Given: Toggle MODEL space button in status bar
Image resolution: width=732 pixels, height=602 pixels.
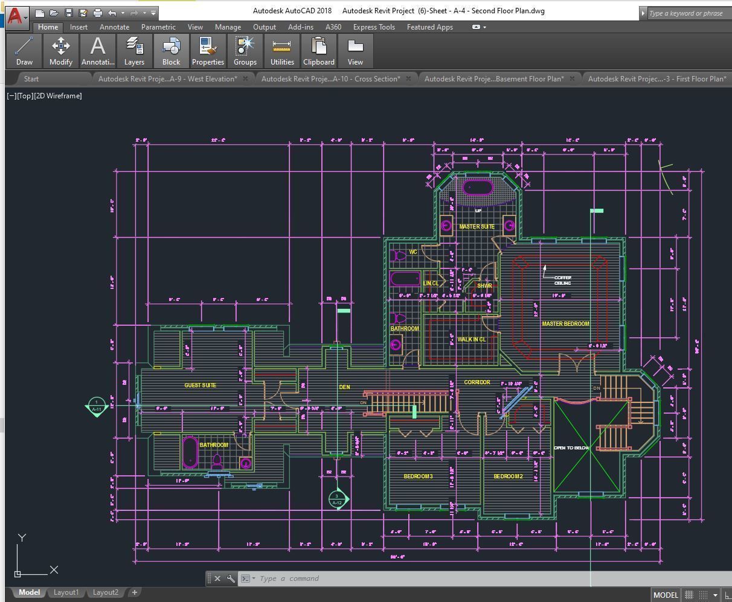Looking at the screenshot, I should (666, 595).
